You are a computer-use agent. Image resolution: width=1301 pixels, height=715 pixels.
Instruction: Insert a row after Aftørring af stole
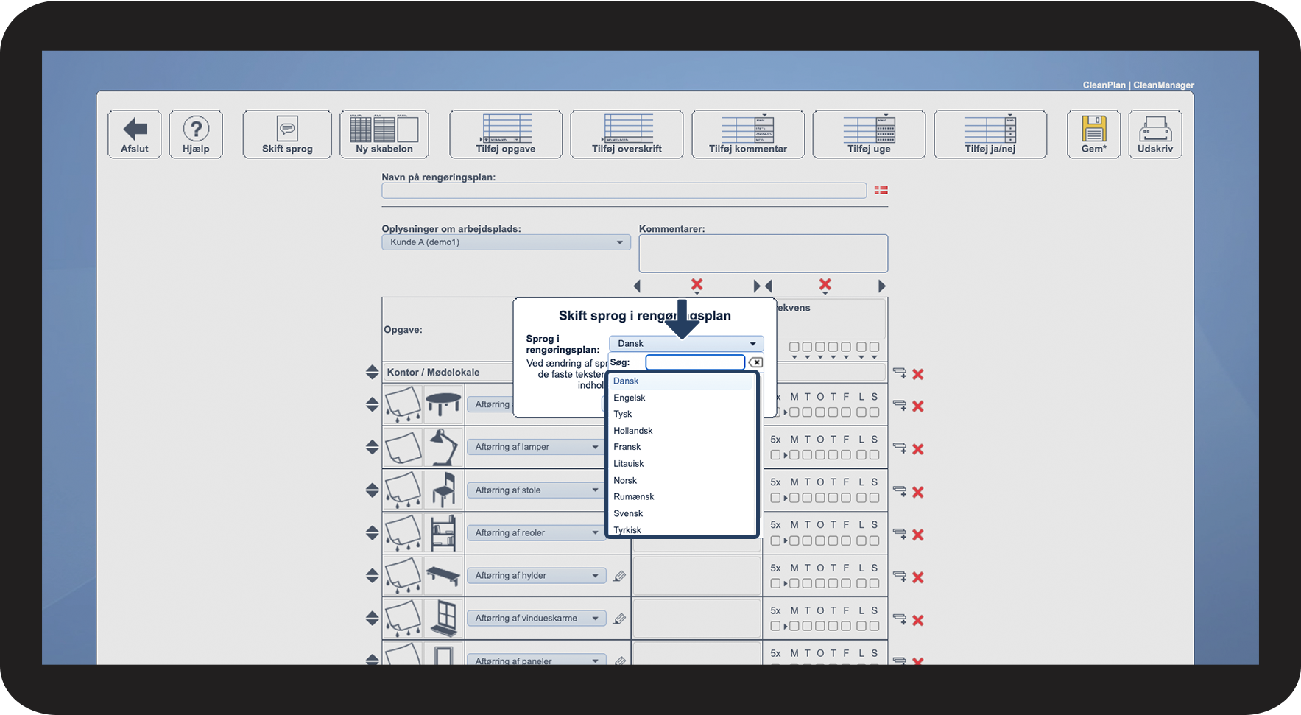(x=900, y=491)
